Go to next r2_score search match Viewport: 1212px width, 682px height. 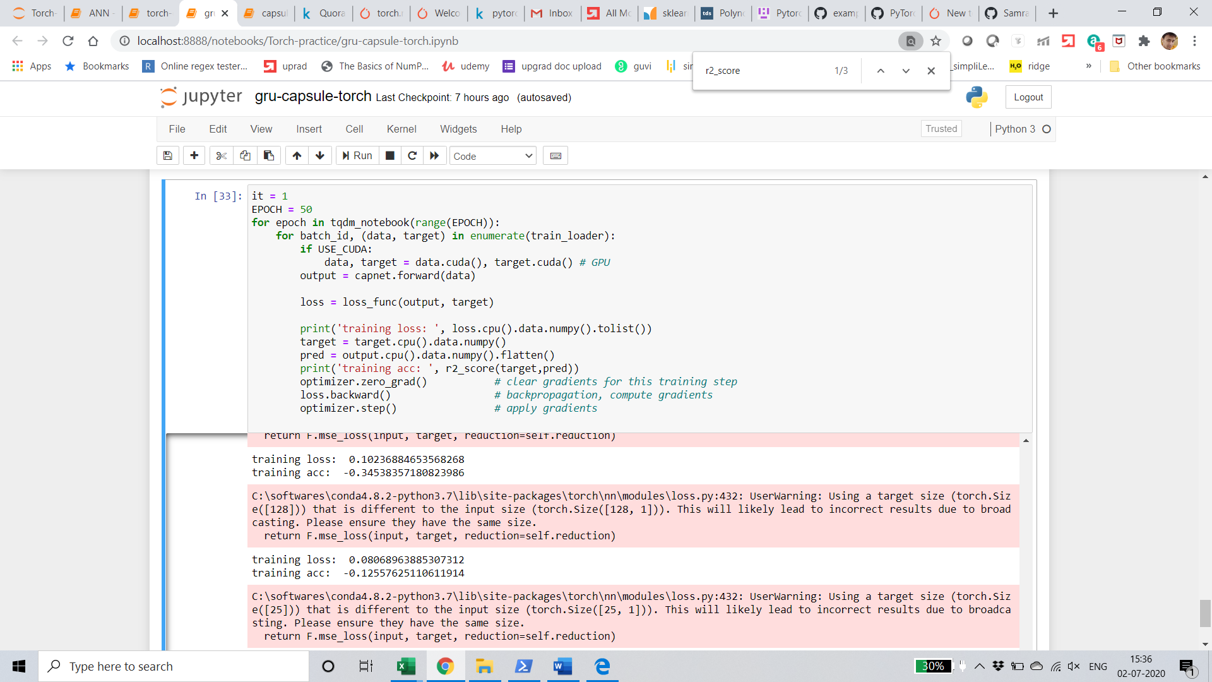click(x=906, y=71)
